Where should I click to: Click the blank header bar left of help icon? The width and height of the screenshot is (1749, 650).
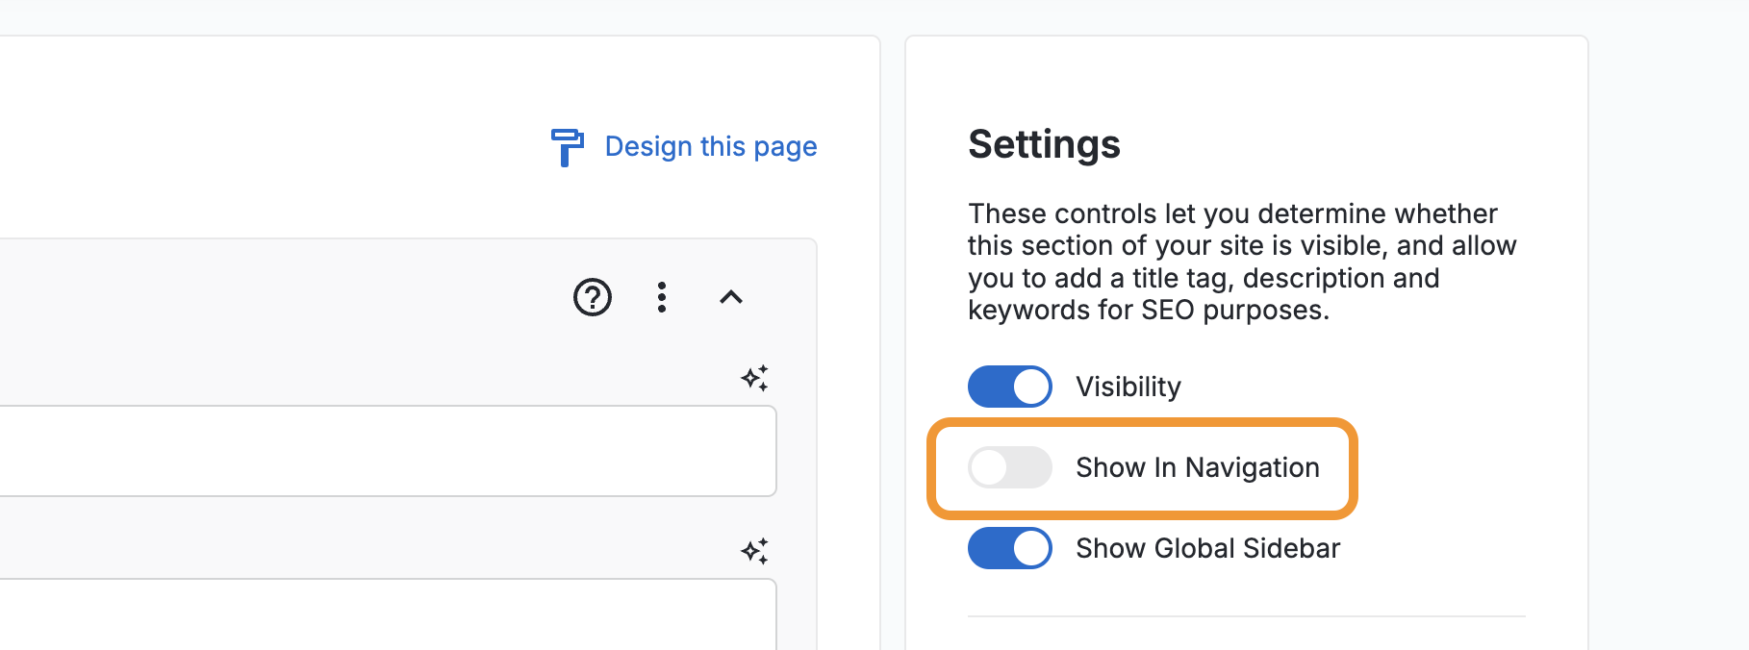pyautogui.click(x=289, y=297)
